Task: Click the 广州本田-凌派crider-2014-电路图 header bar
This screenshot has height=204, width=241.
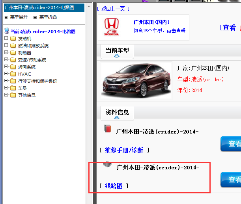Action: point(44,7)
